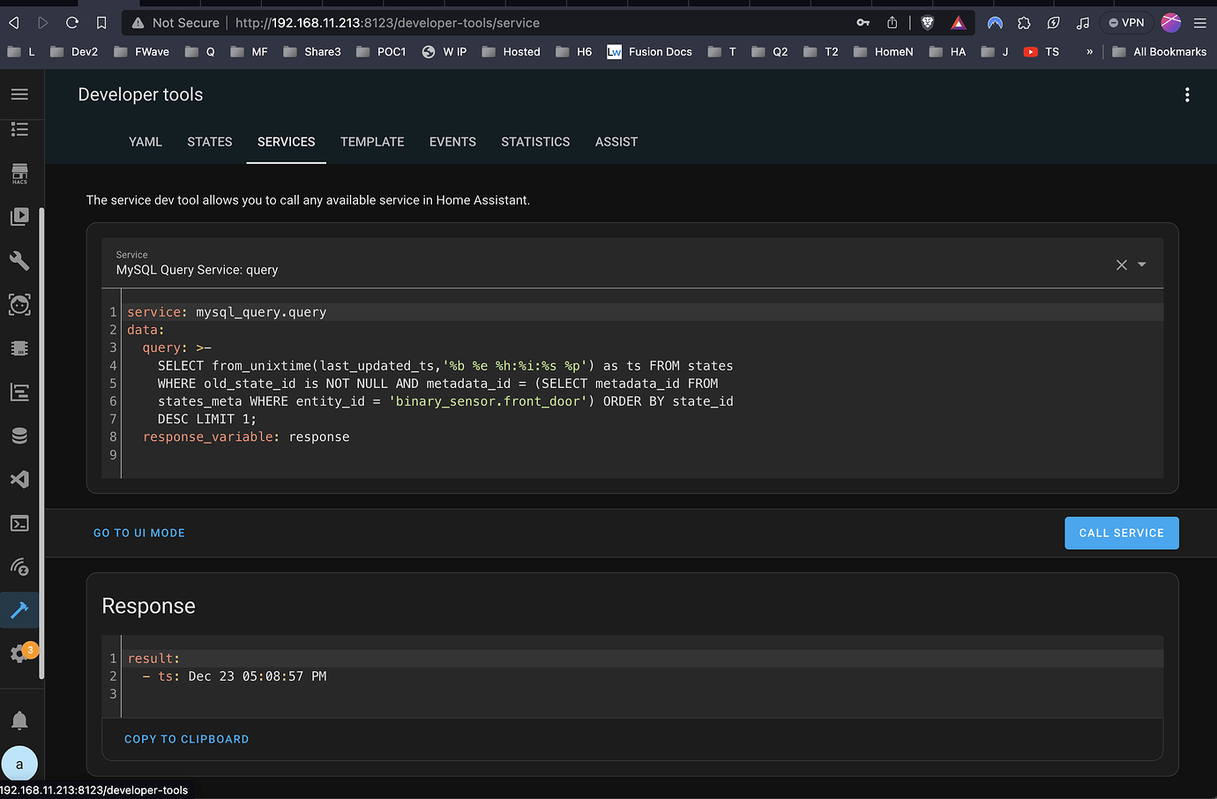Open the Terminal sidebar icon
Viewport: 1217px width, 799px height.
(19, 523)
